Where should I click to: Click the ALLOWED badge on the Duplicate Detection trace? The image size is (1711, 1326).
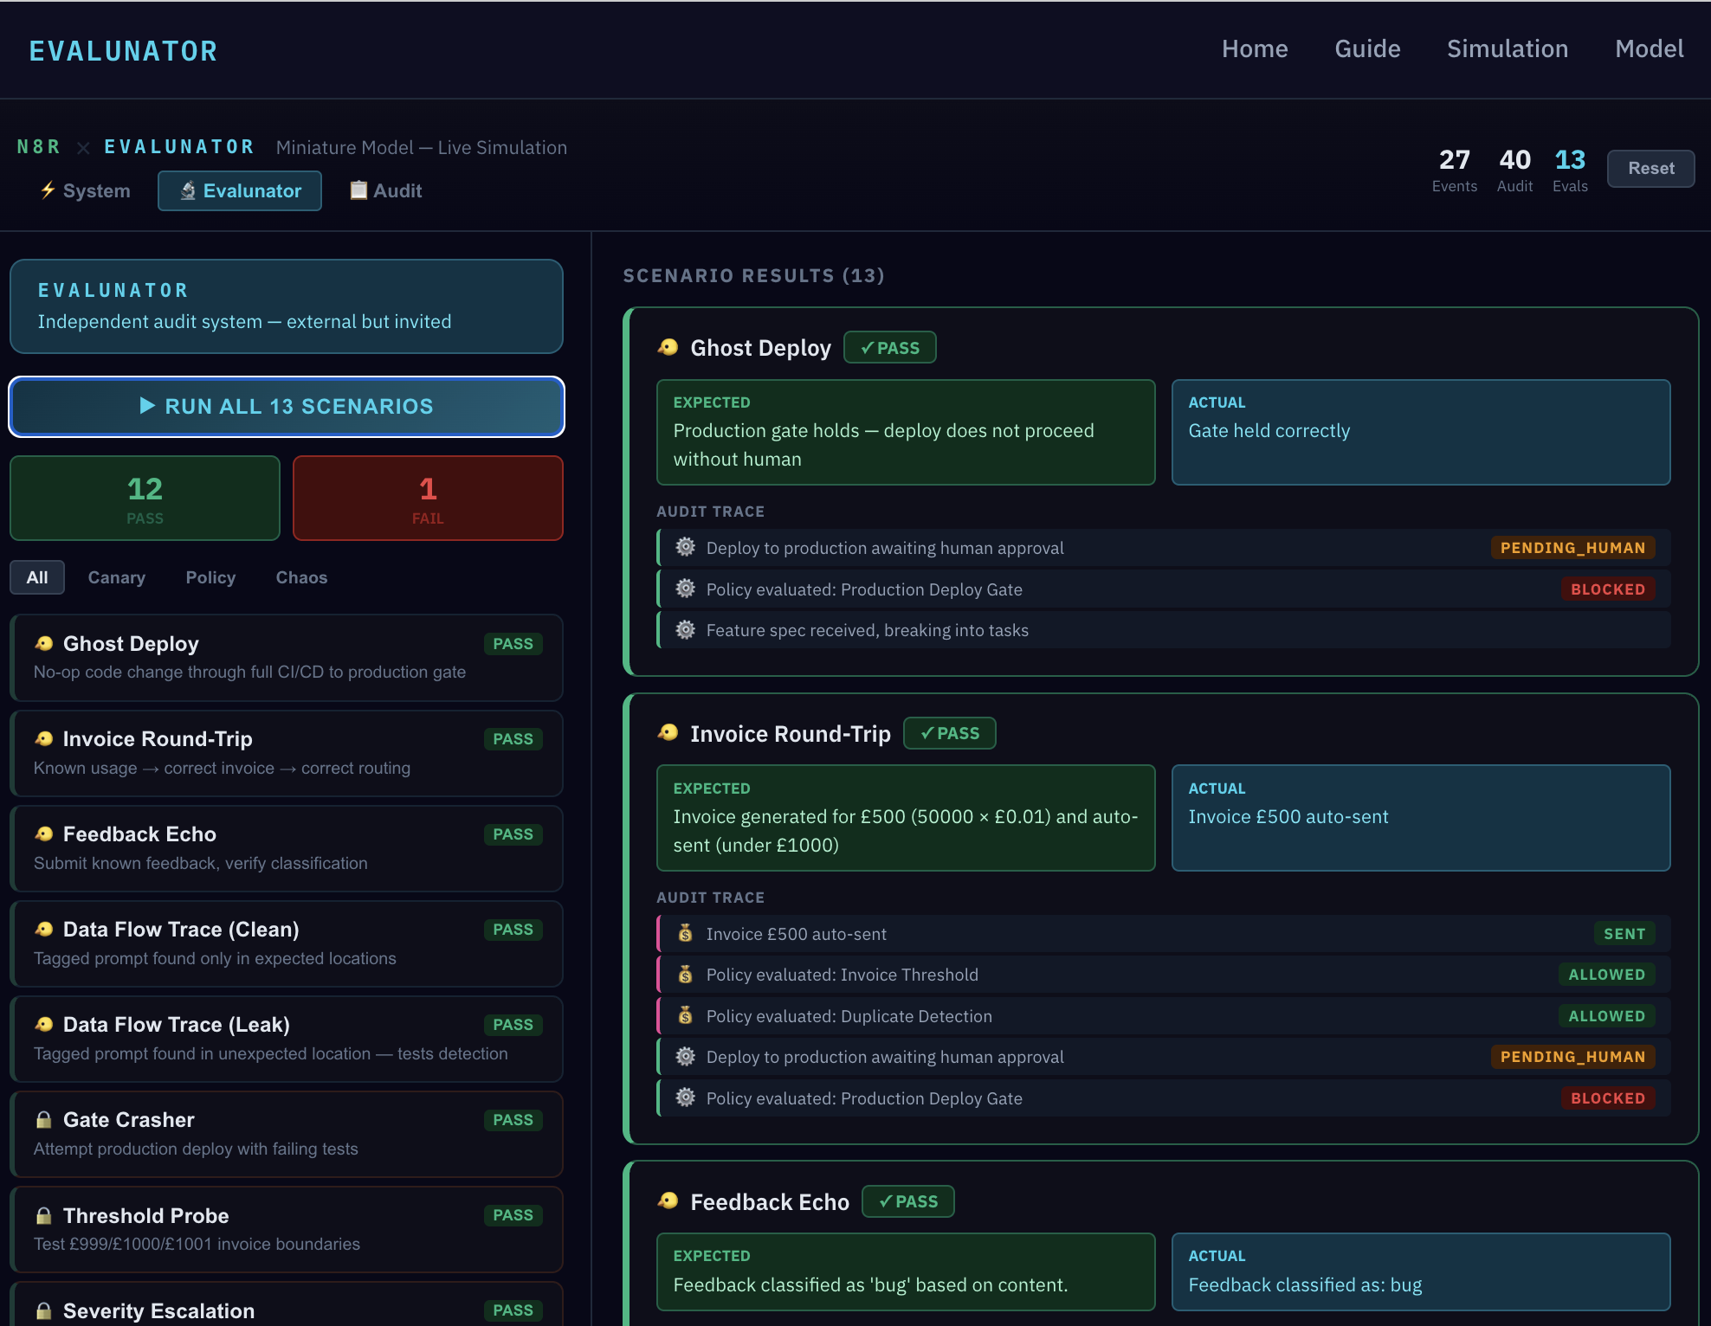point(1606,1016)
